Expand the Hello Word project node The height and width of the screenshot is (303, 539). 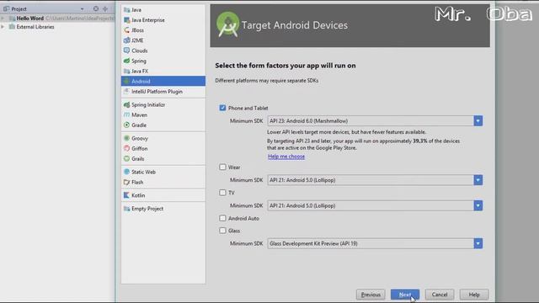coord(3,19)
